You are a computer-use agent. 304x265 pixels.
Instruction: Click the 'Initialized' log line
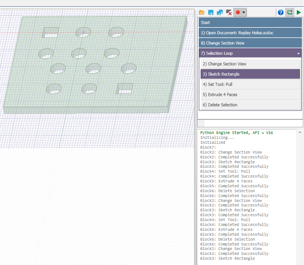point(213,142)
